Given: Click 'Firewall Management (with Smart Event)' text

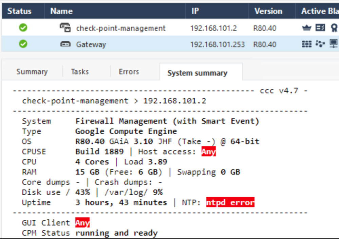Looking at the screenshot, I should (167, 121).
